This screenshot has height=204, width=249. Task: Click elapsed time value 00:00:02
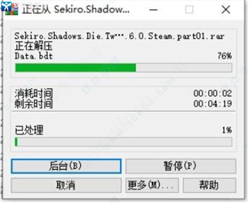[212, 93]
